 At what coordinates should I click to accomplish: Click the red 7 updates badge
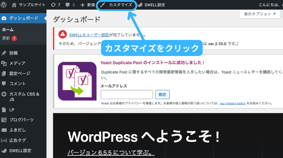tap(14, 38)
